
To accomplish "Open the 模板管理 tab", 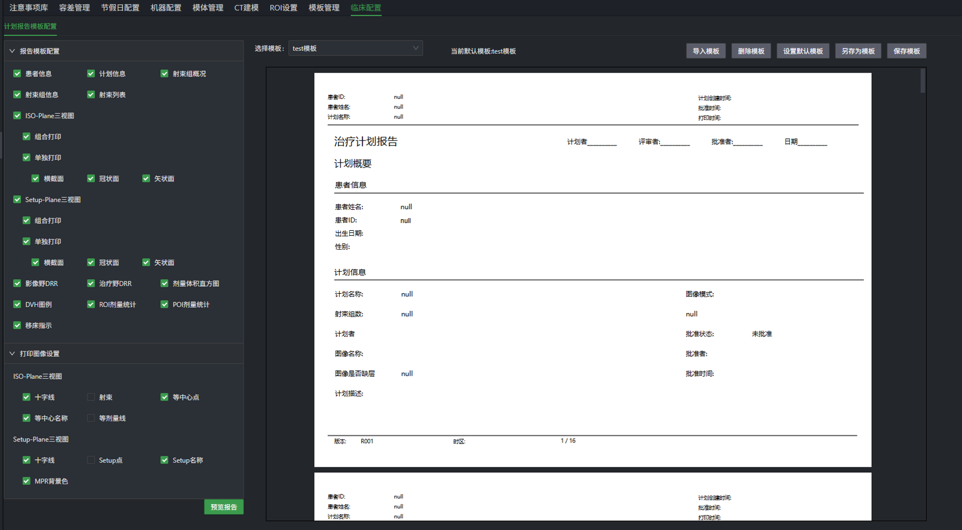I will pyautogui.click(x=324, y=8).
